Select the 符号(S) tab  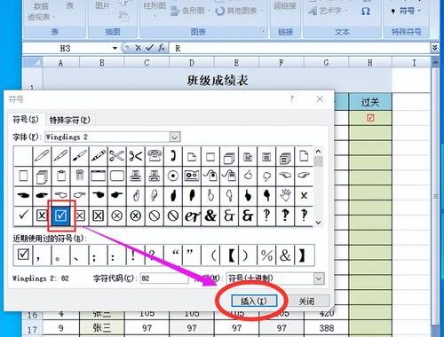point(26,119)
